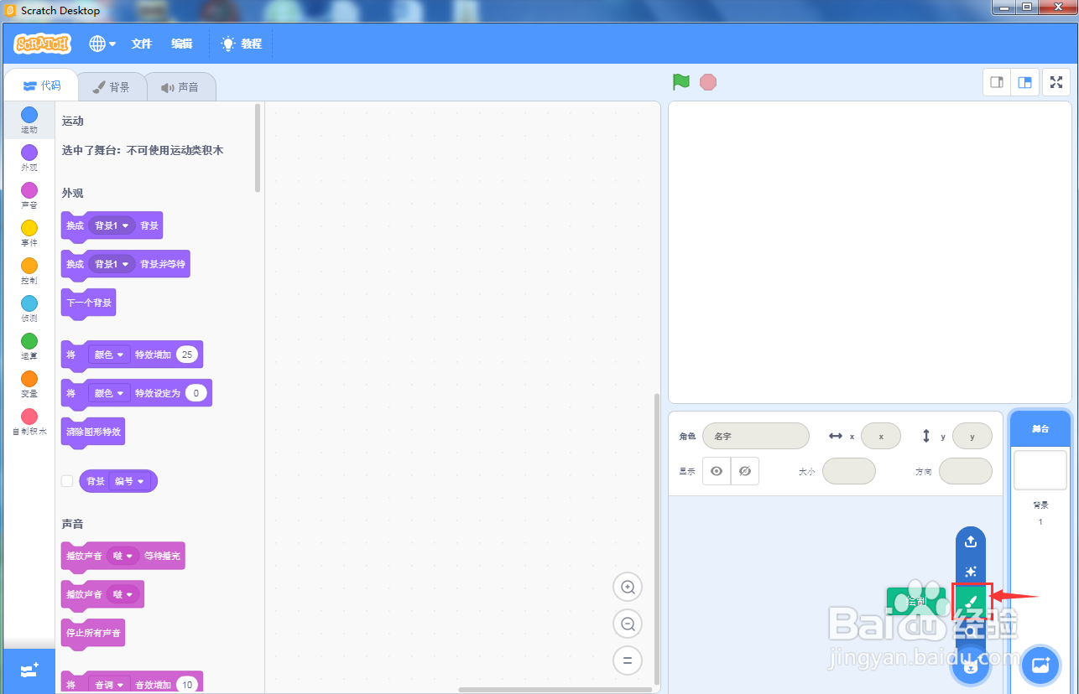Click the block palette vertical scrollbar
This screenshot has height=694, width=1079.
click(x=258, y=148)
